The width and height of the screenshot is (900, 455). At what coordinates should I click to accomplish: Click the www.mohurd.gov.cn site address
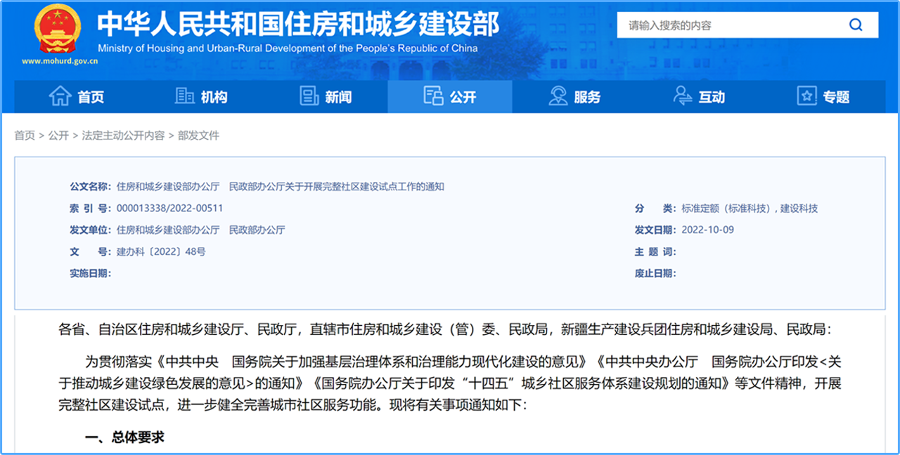point(60,61)
